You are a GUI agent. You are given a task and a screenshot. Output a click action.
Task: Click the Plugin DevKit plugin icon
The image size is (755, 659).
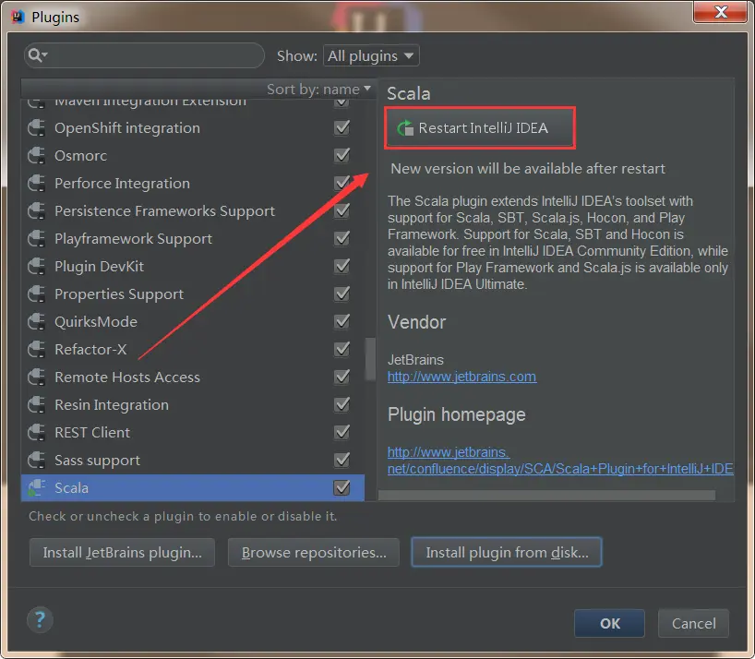(x=37, y=266)
